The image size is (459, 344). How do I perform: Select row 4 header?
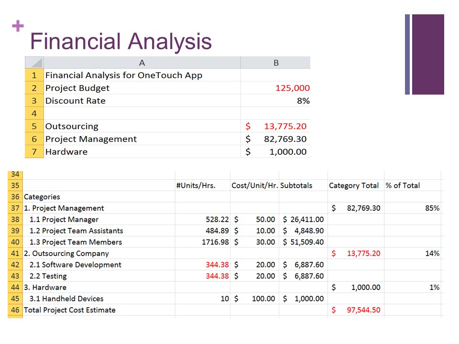tap(34, 113)
